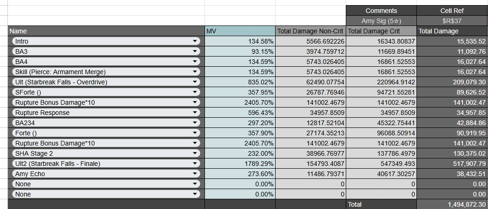Select total damage 89,626.52

click(452, 92)
